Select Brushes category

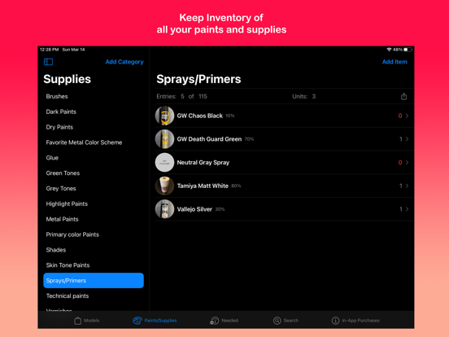click(94, 96)
